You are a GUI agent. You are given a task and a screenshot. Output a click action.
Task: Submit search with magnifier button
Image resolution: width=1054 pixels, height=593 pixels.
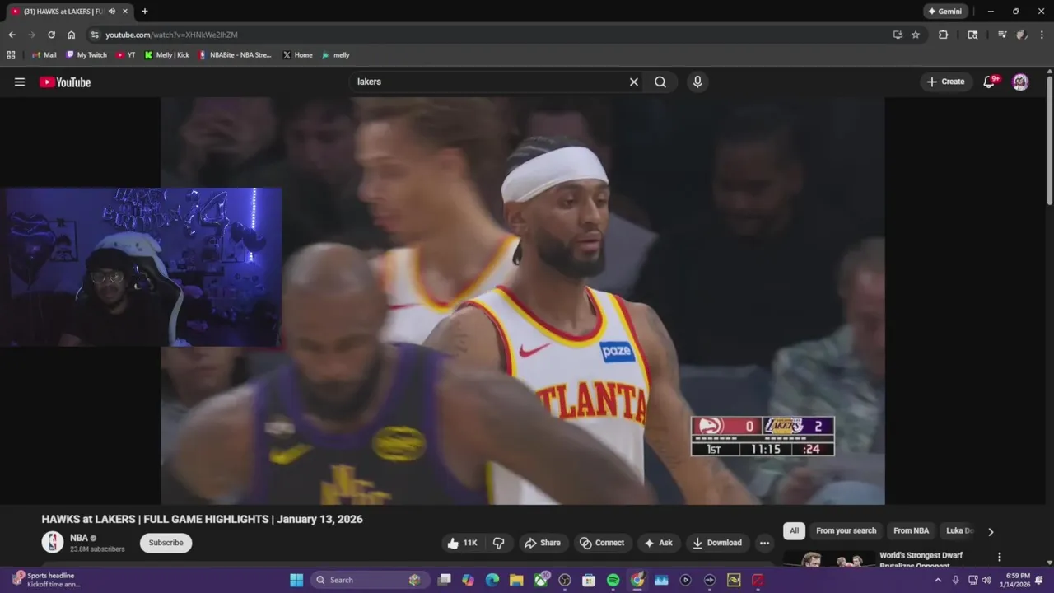click(x=660, y=82)
